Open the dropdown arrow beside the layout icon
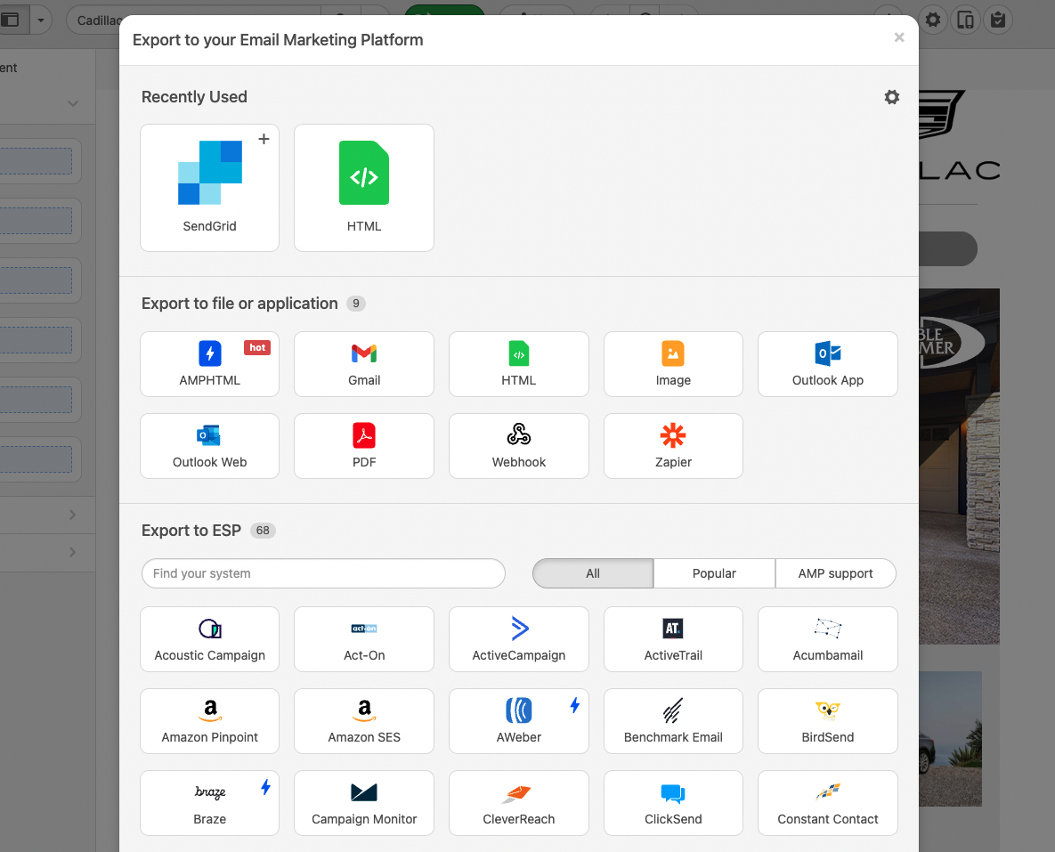 (41, 20)
